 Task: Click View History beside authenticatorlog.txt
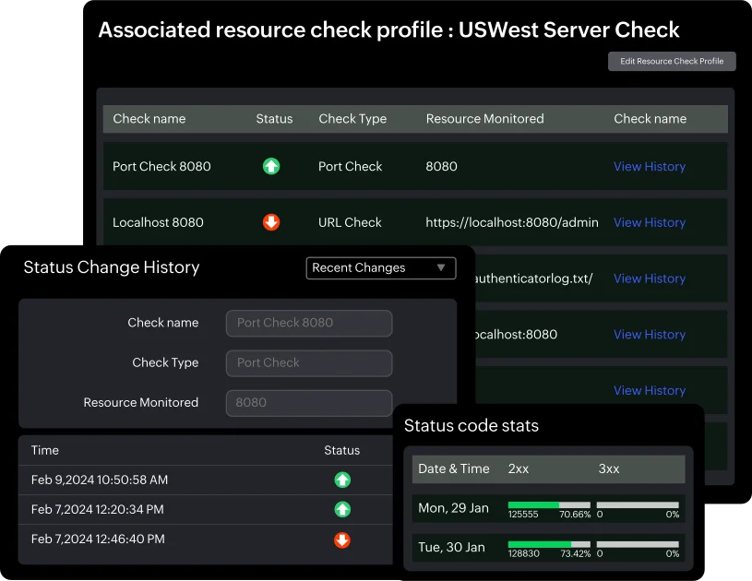tap(649, 279)
